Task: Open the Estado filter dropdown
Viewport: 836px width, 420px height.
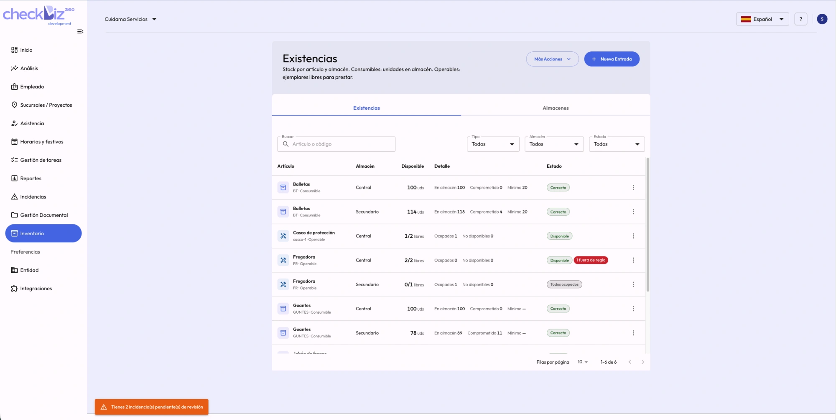Action: click(x=617, y=144)
